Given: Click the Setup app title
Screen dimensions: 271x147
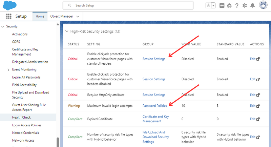Looking at the screenshot, I should click(21, 16).
